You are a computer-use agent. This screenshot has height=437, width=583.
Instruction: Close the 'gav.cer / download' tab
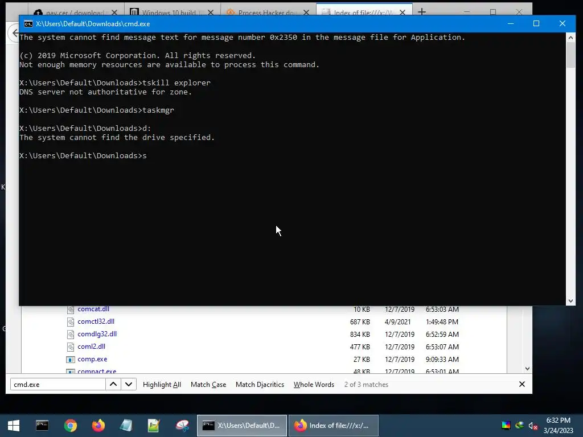pyautogui.click(x=114, y=13)
